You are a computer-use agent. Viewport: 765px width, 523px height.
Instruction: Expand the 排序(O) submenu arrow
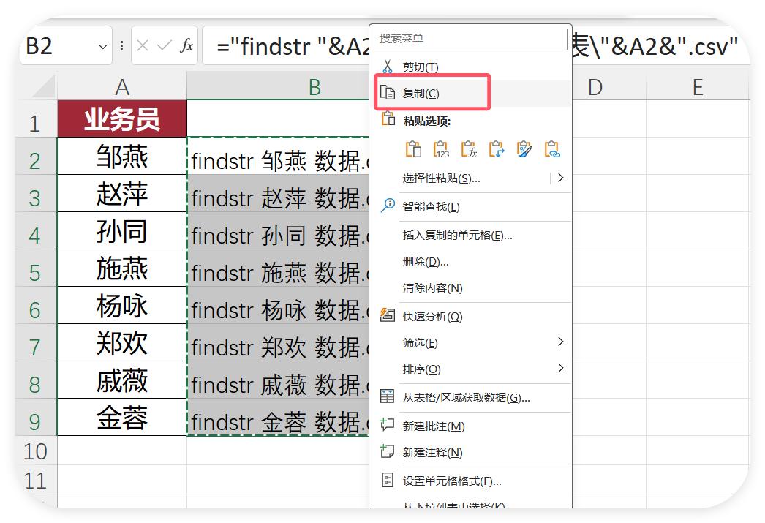click(x=560, y=368)
